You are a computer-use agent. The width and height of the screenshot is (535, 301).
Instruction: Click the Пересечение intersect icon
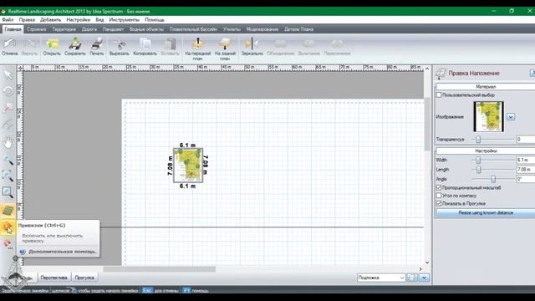(x=337, y=44)
